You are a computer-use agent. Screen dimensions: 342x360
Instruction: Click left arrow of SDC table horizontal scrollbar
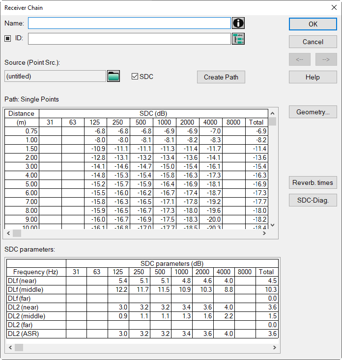[8, 233]
